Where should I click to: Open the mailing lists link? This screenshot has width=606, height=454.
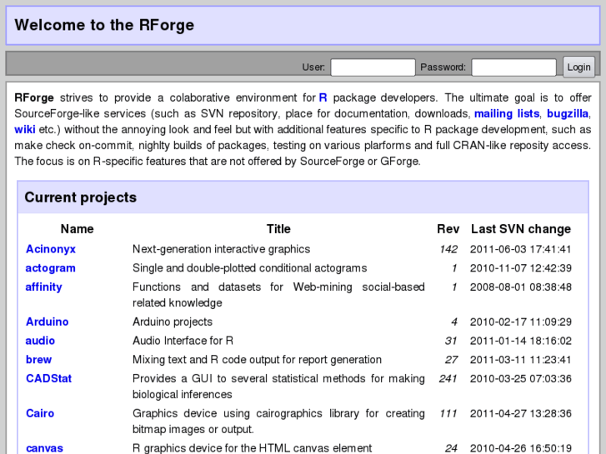(x=507, y=113)
